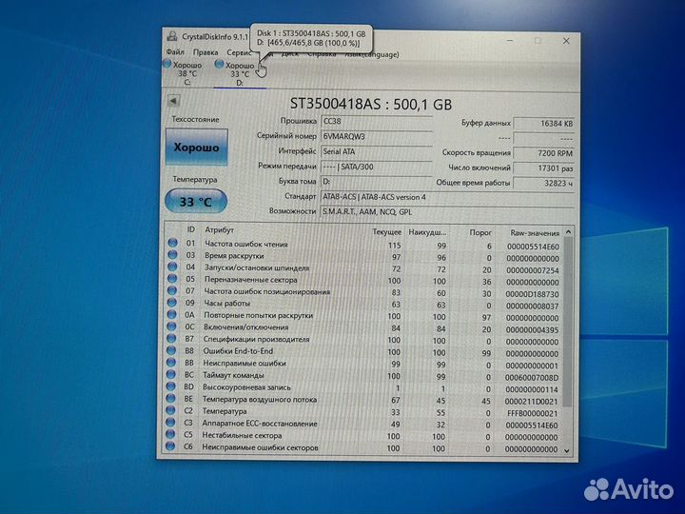Click the Возможности field S.M.A.R.T., AAM, NCQ, GPL
The width and height of the screenshot is (685, 514).
click(x=447, y=212)
